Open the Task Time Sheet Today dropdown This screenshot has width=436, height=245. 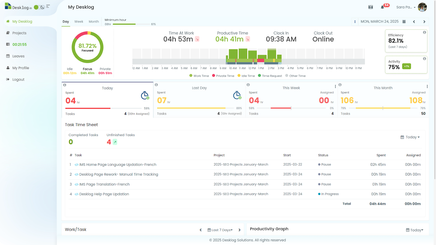click(410, 137)
